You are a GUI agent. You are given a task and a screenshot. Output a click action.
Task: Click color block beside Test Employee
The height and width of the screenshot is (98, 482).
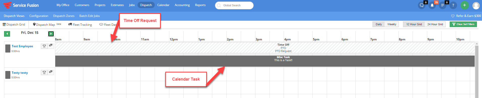point(8,48)
